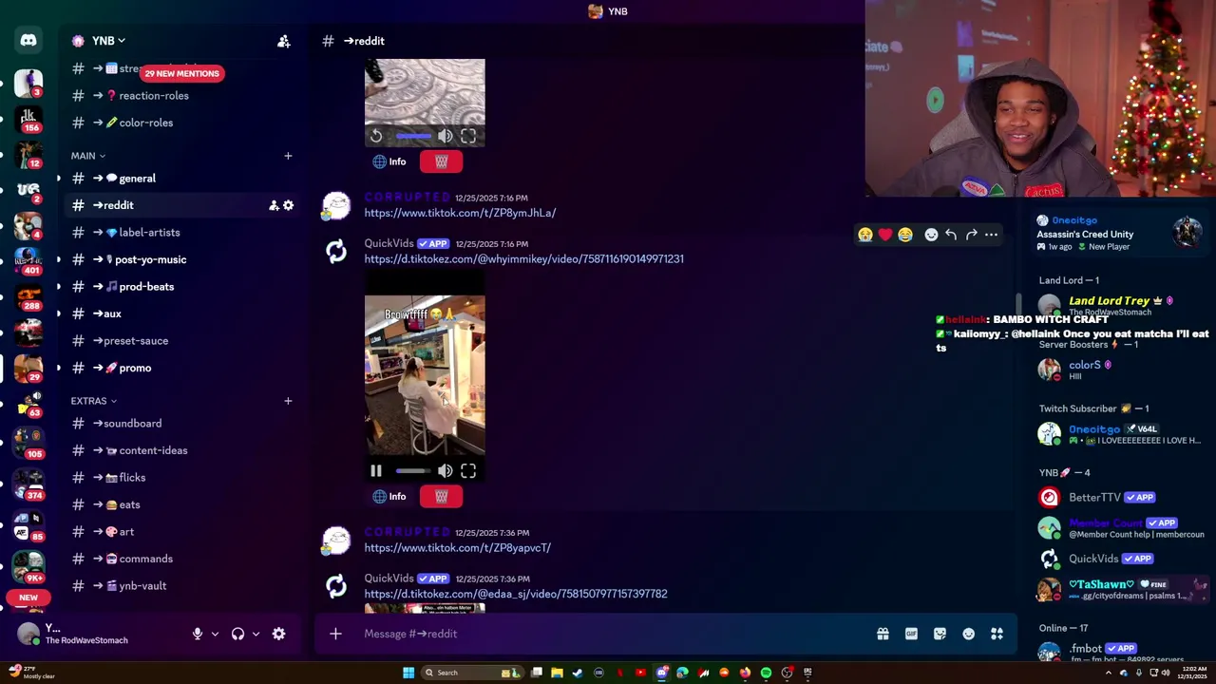Pause the lower playing video

(376, 471)
